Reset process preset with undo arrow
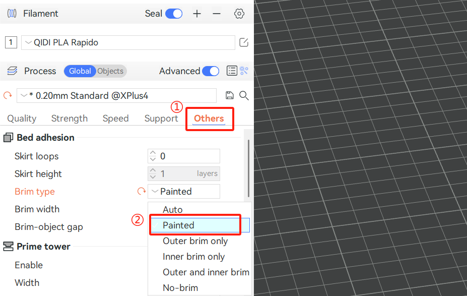467x296 pixels. coord(8,95)
